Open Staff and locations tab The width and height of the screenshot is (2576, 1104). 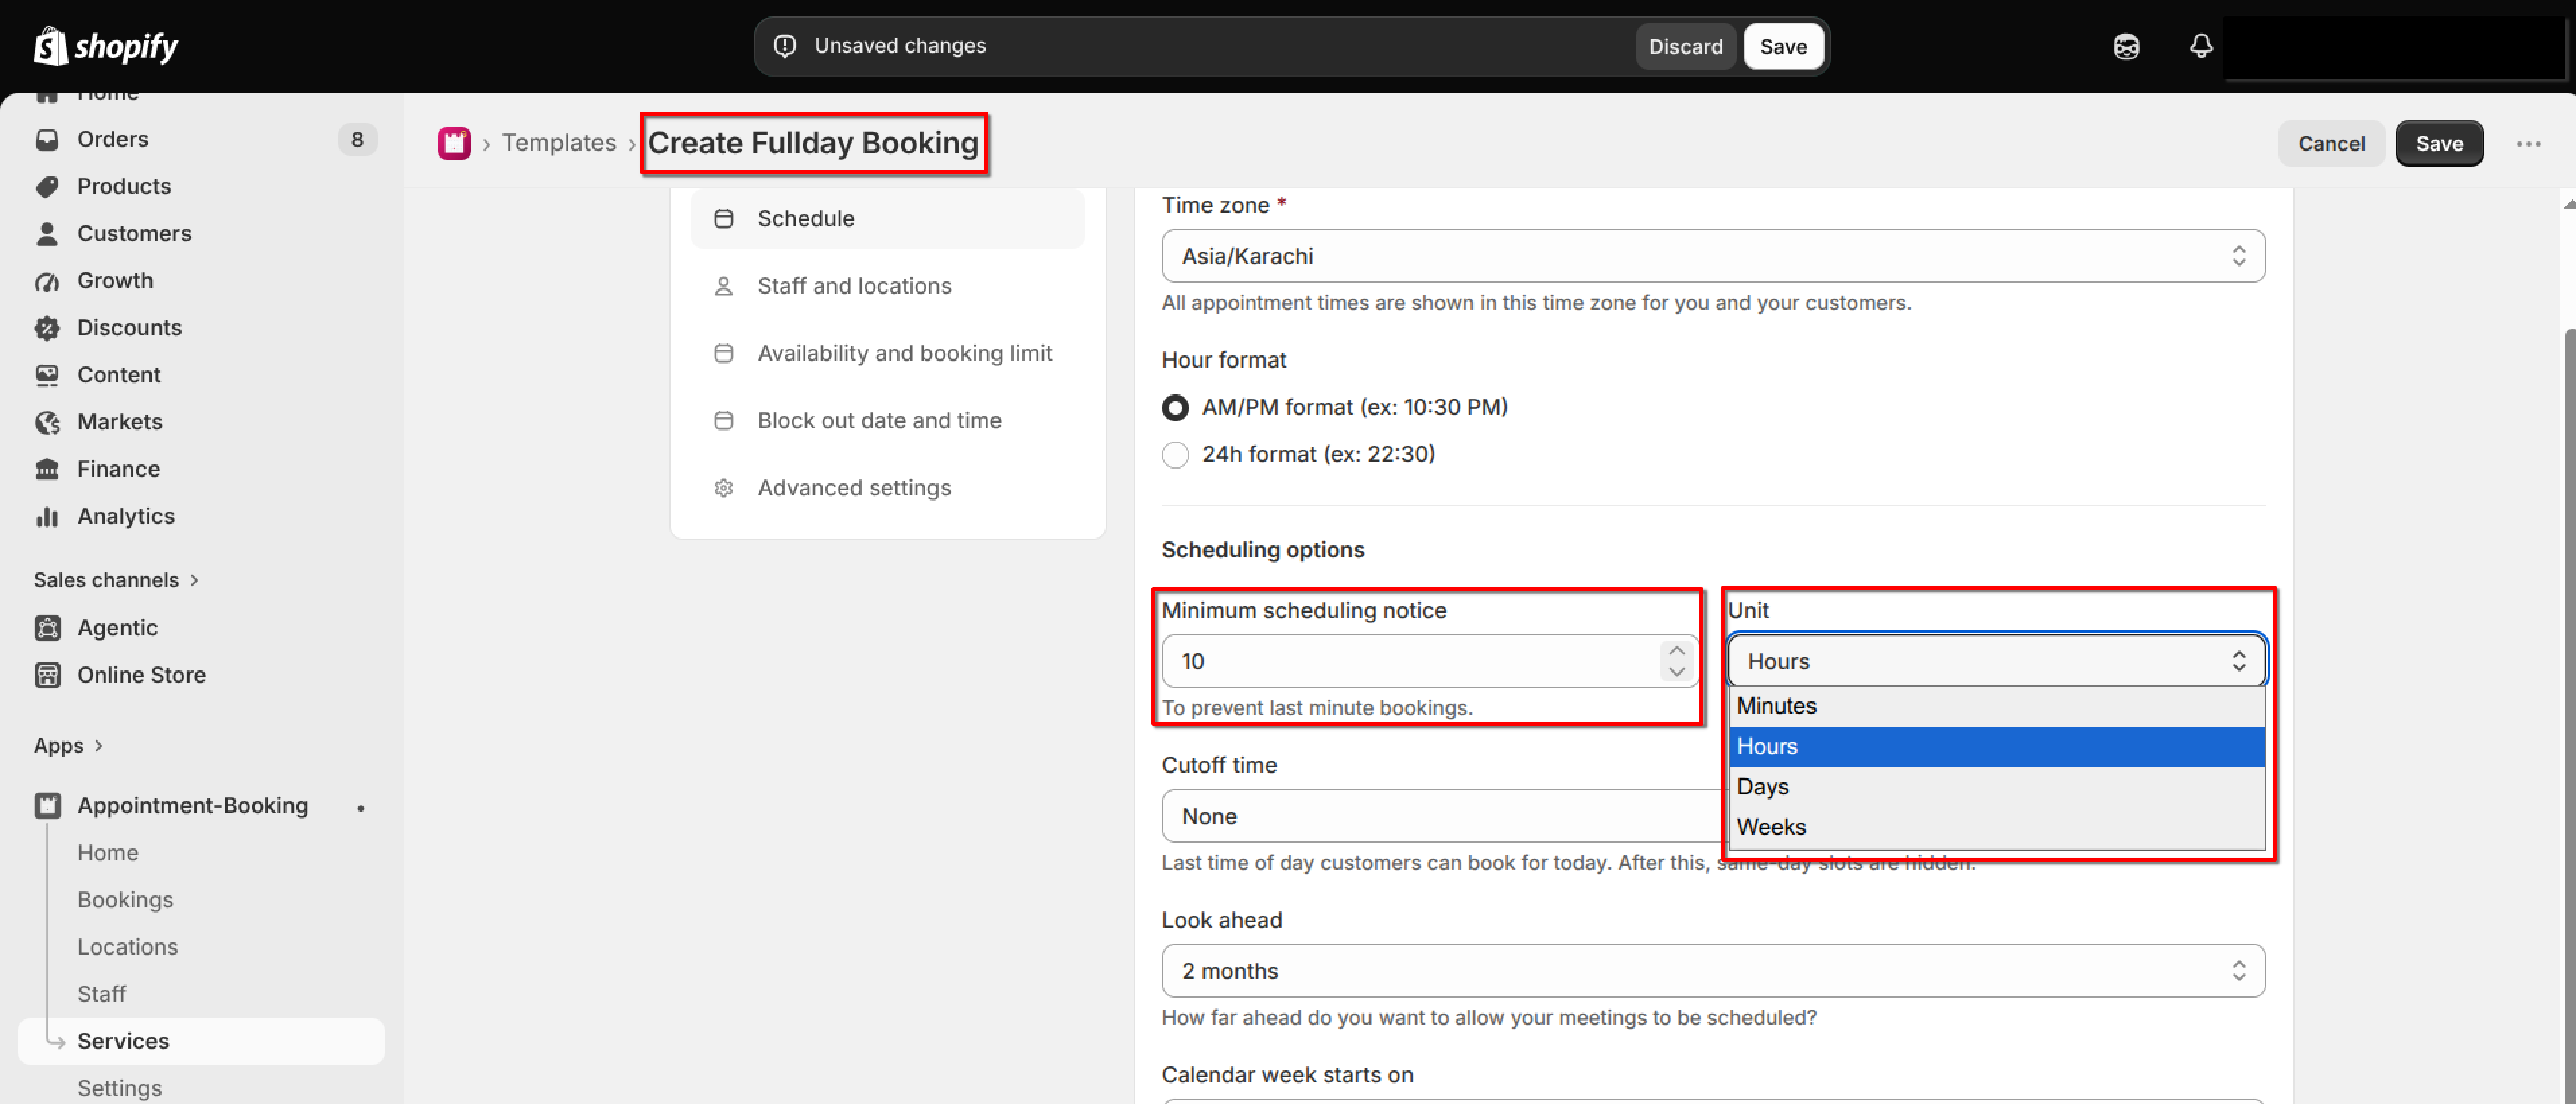click(x=887, y=286)
